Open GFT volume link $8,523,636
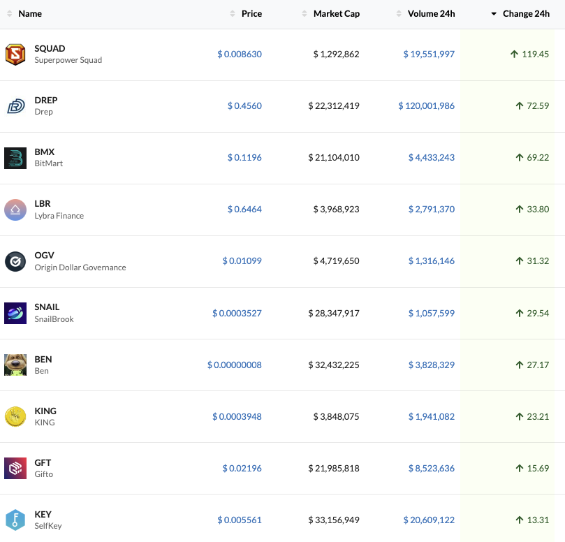 (x=432, y=469)
